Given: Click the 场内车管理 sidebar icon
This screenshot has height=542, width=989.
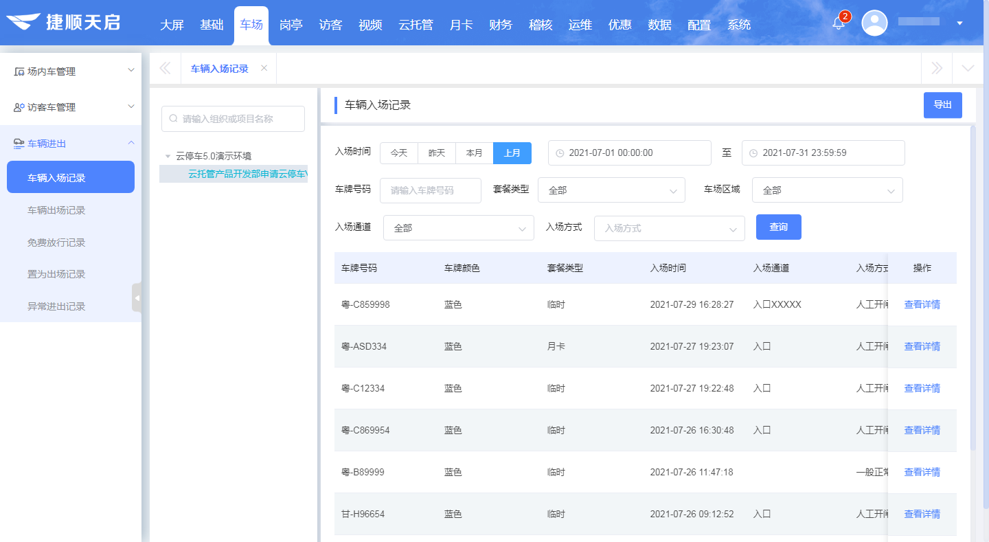Looking at the screenshot, I should 19,71.
